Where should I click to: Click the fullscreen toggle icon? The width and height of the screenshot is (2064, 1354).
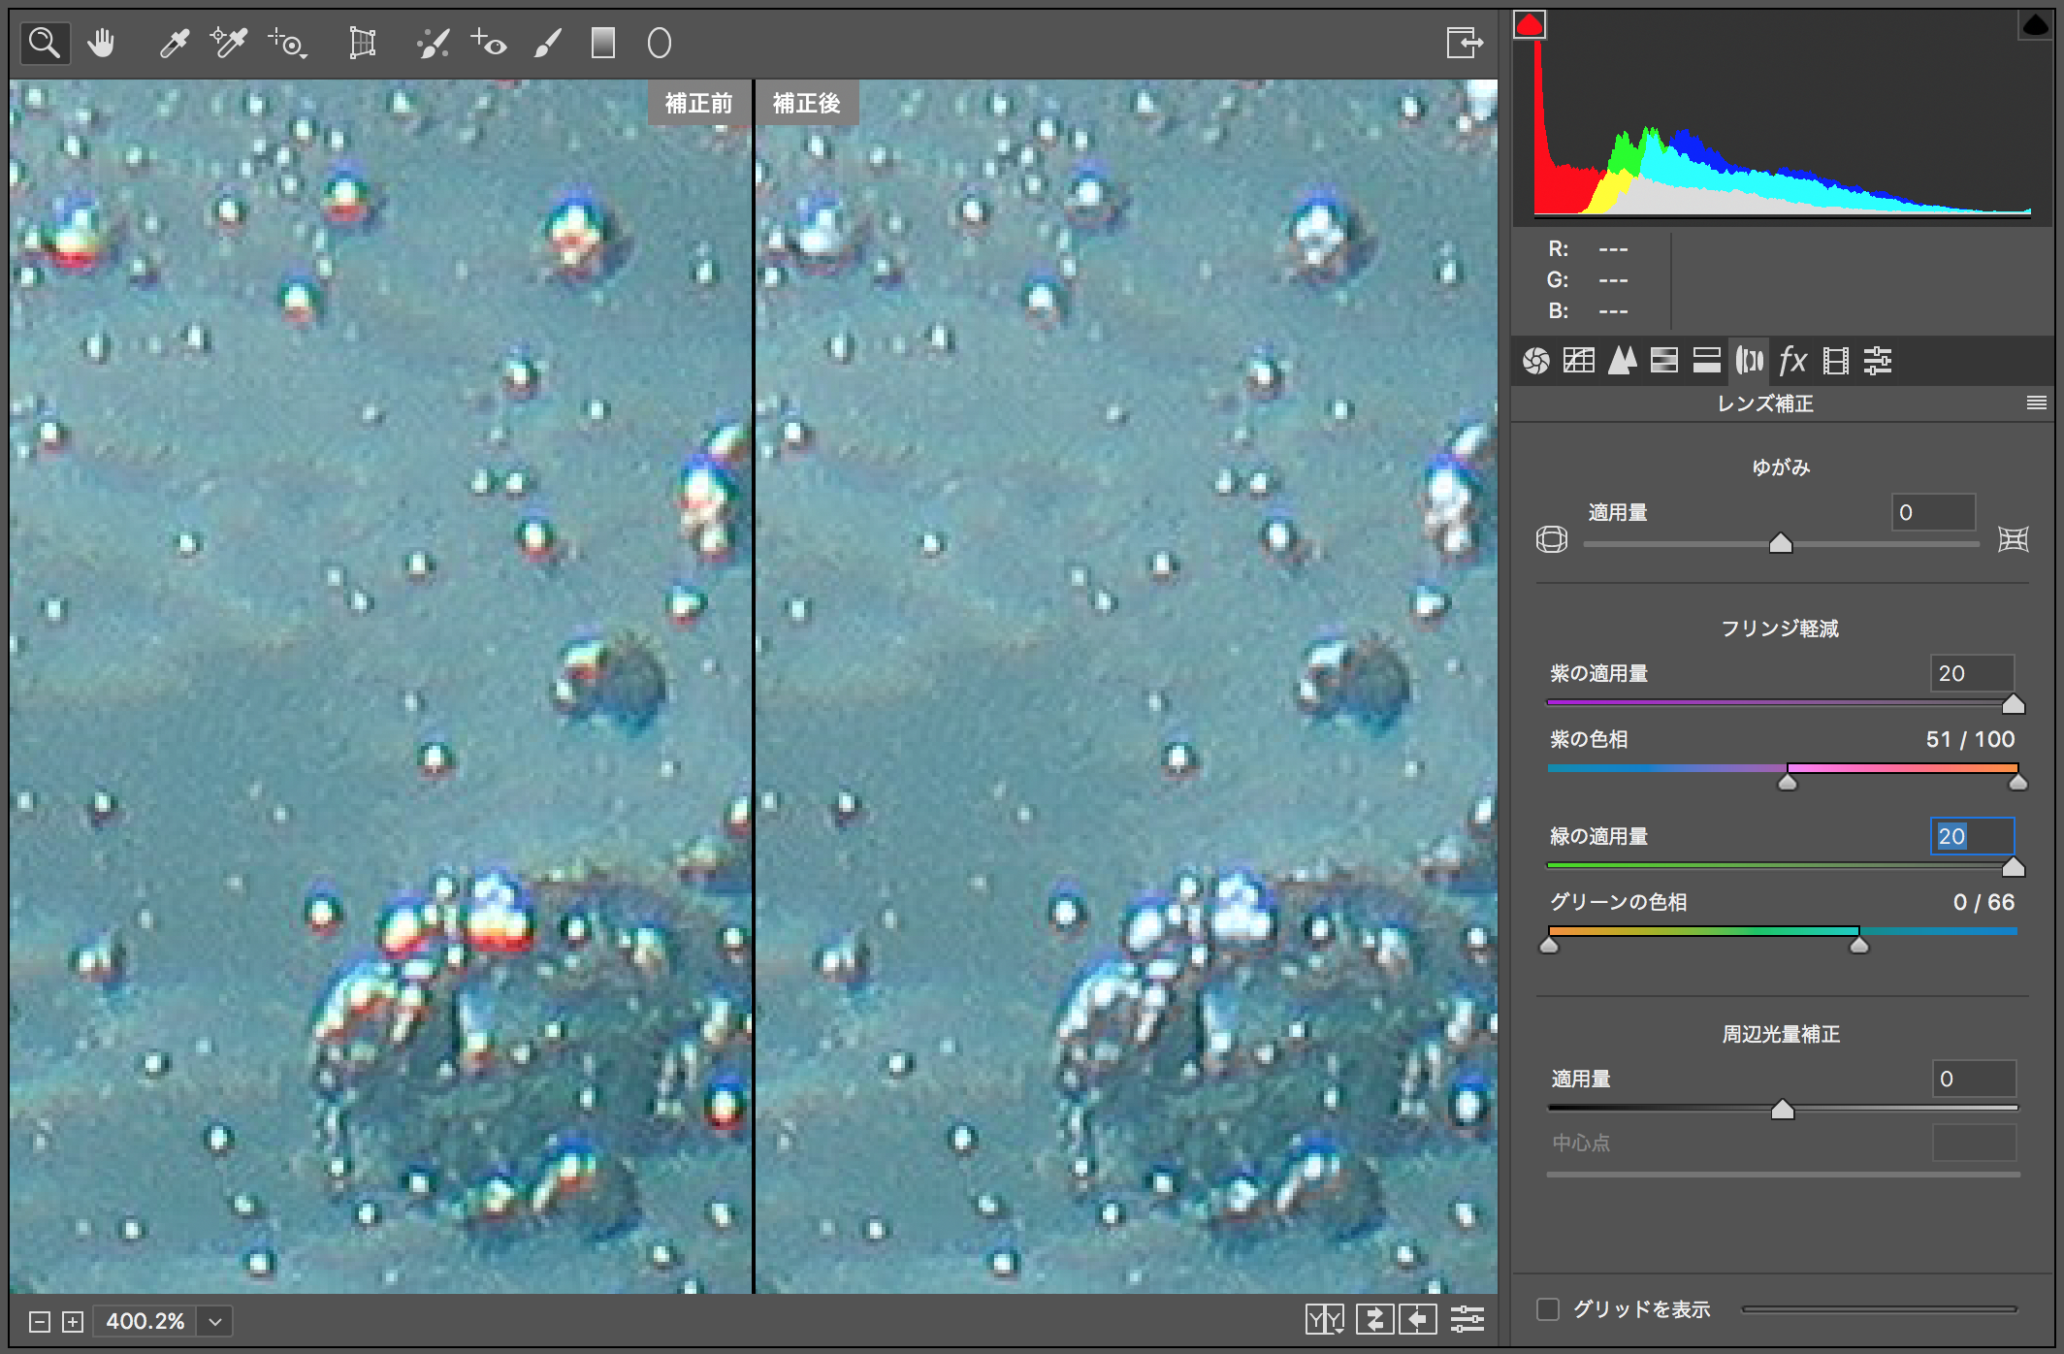pos(1464,43)
